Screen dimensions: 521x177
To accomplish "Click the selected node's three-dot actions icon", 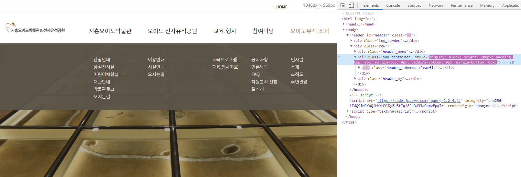I will [340, 57].
